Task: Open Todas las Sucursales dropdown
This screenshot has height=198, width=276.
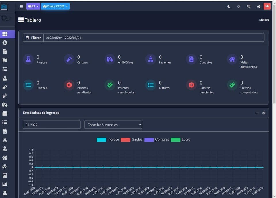Action: (113, 125)
